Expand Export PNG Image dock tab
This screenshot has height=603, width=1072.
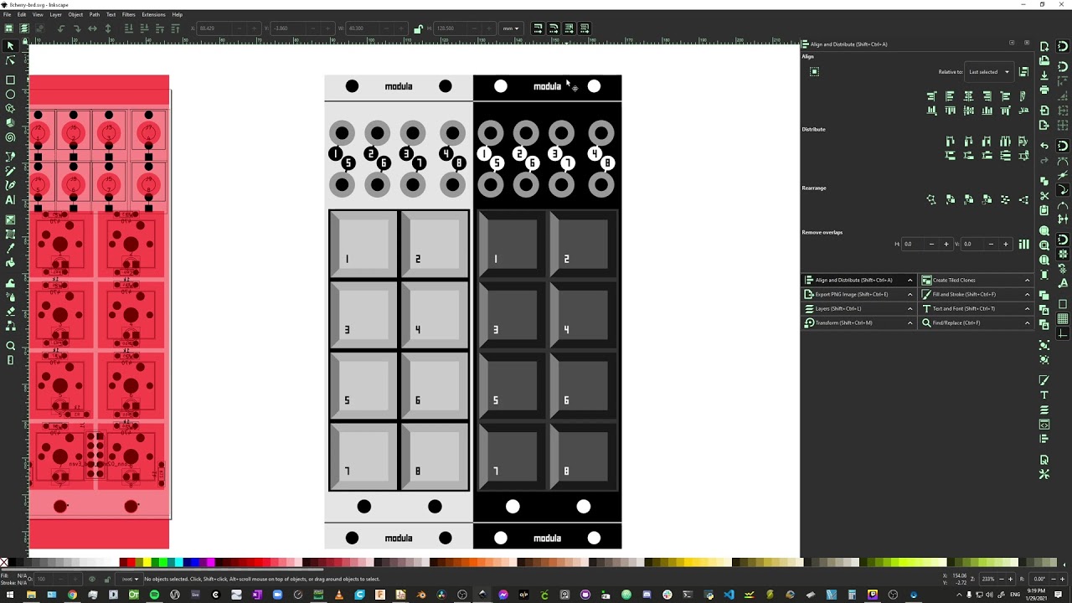pos(859,294)
